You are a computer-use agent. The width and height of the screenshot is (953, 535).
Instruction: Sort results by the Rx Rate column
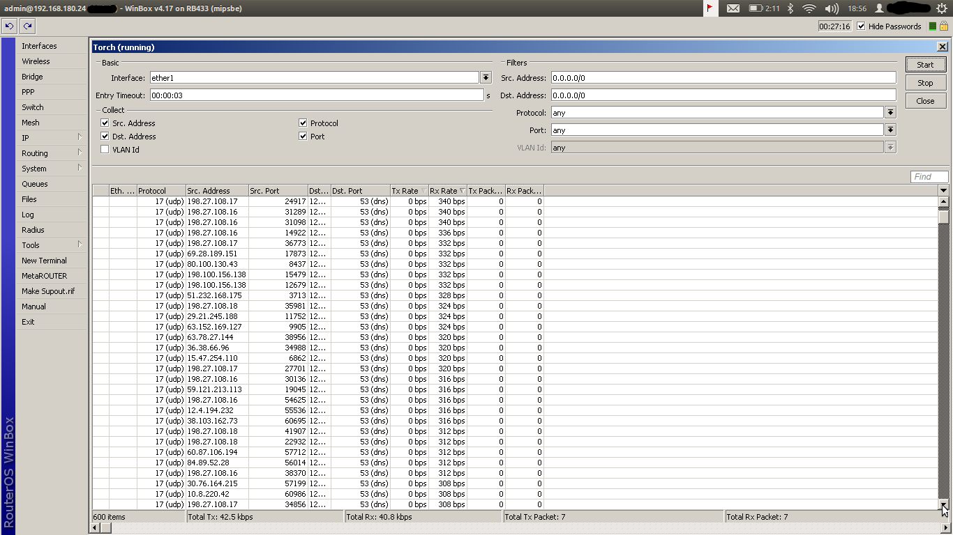point(447,190)
